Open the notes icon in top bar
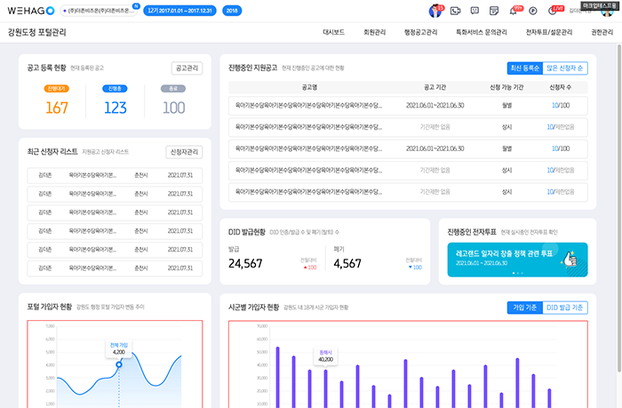This screenshot has width=622, height=408. coord(494,11)
